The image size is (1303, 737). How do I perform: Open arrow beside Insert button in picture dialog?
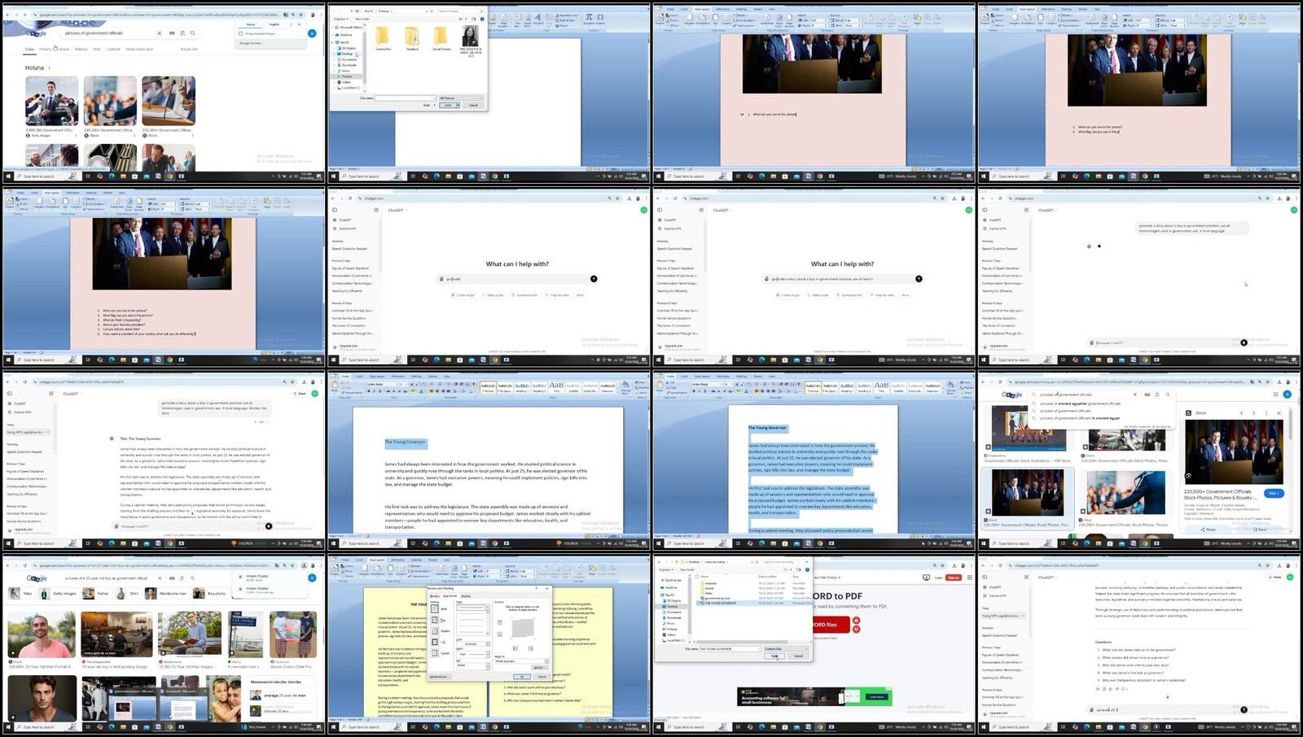[458, 105]
